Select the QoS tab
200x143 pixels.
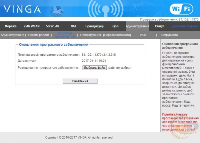[x=115, y=26]
